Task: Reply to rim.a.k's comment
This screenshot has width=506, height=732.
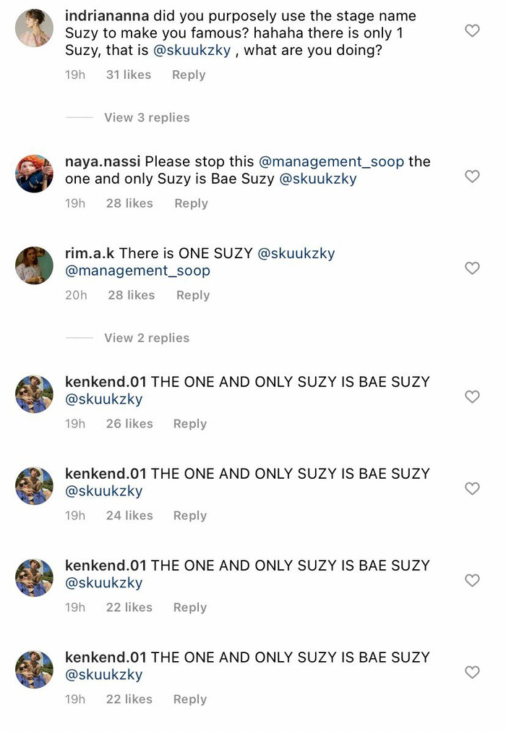Action: 192,295
